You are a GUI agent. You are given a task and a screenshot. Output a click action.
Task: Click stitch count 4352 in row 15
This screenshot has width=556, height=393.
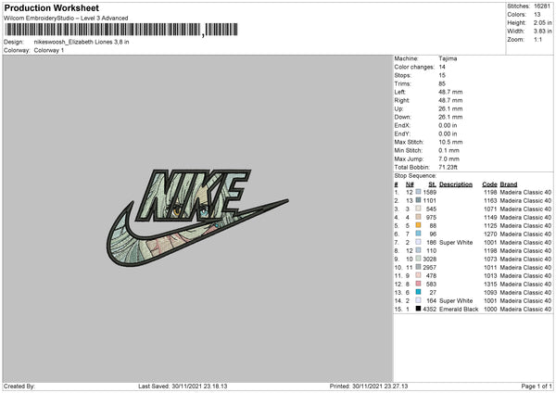[x=430, y=310]
